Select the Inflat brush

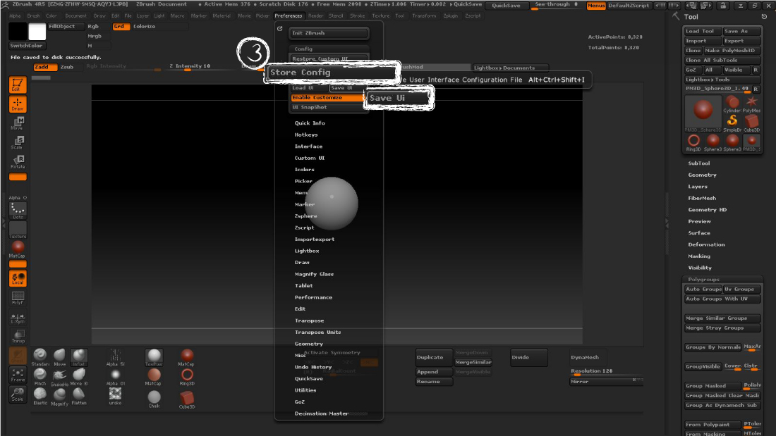point(78,356)
